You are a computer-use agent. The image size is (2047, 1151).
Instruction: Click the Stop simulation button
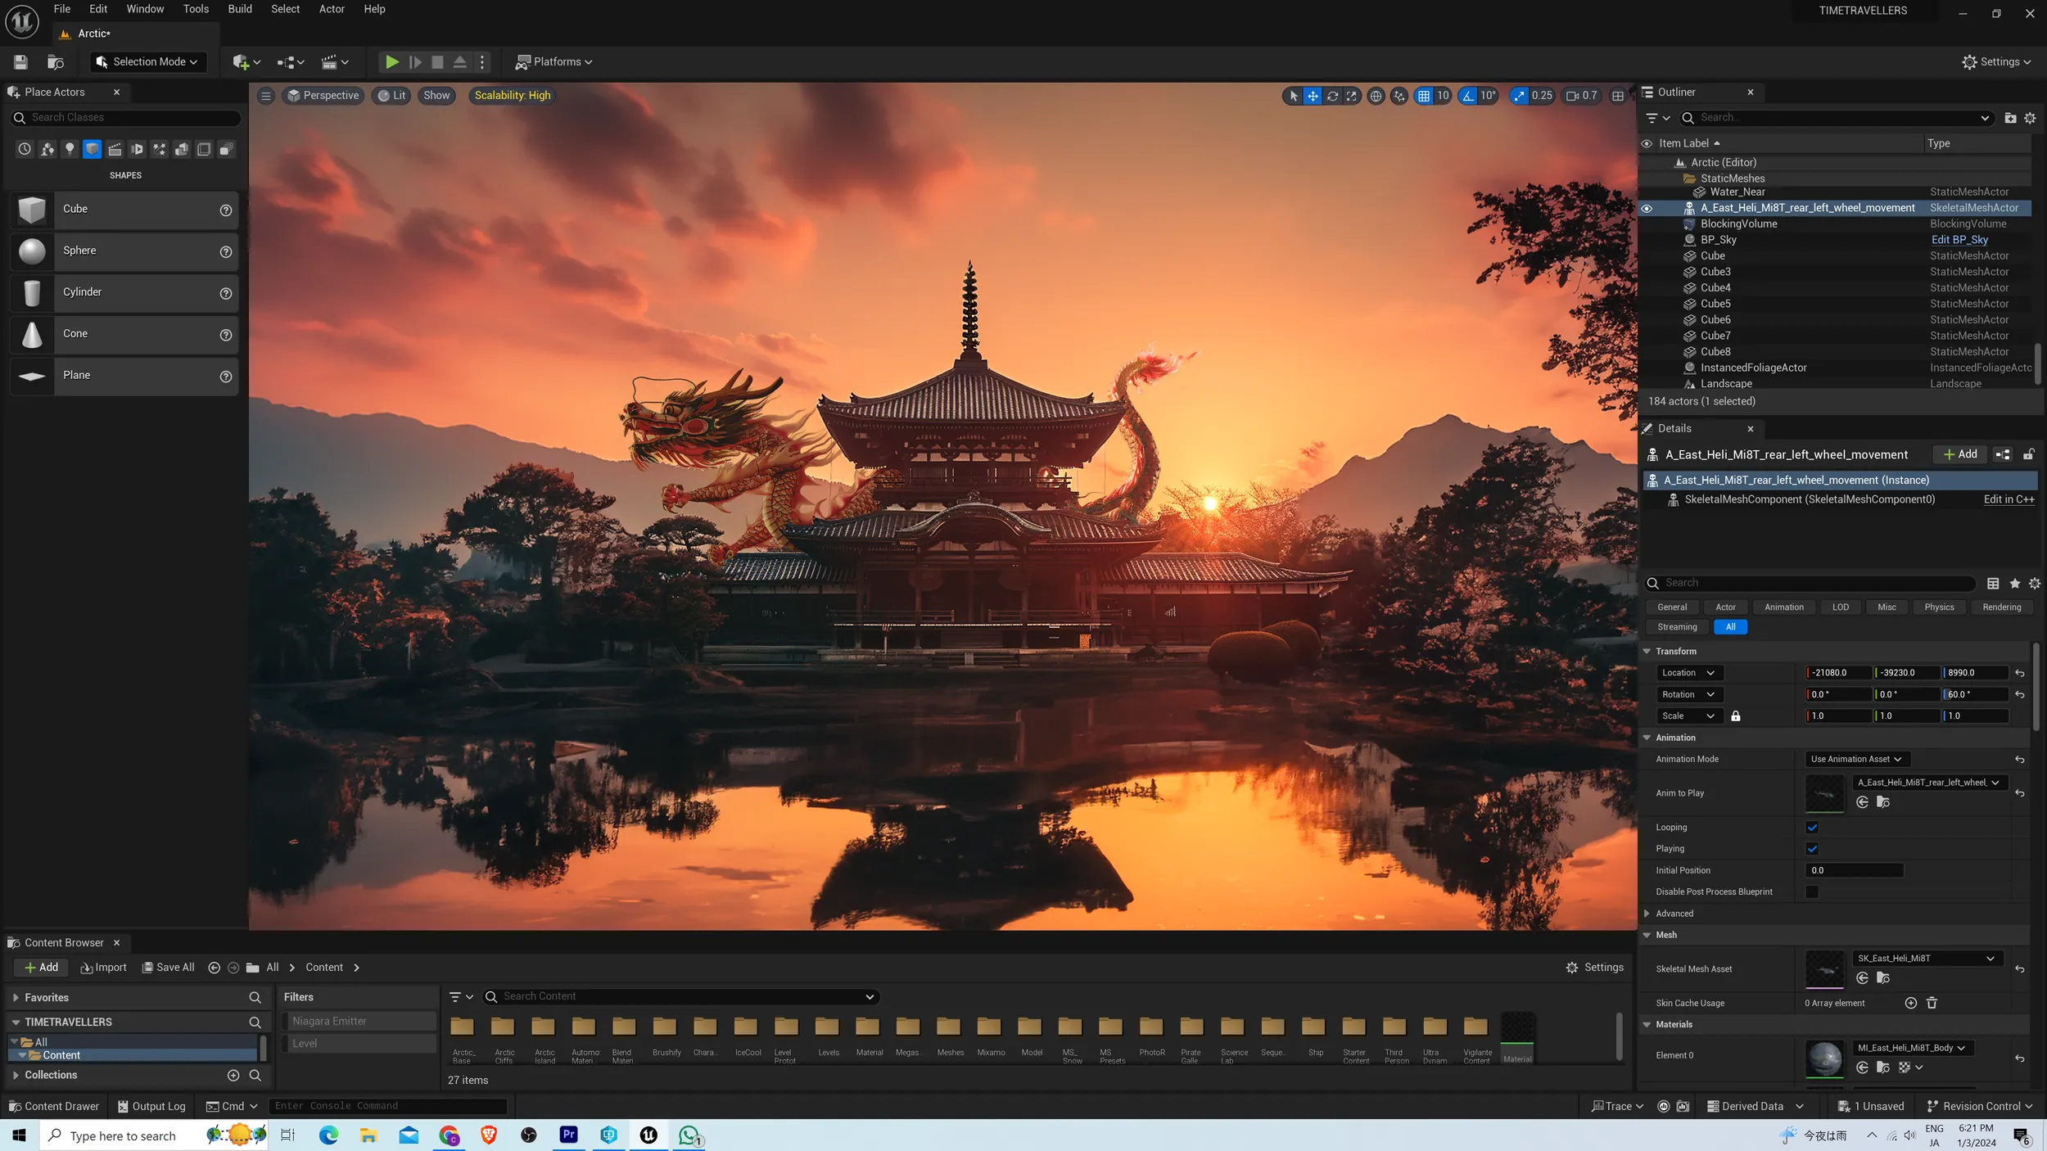[x=437, y=62]
